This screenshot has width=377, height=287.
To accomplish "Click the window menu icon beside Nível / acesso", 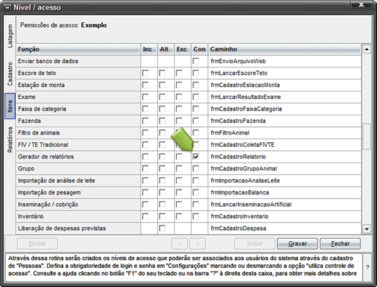I will click(8, 8).
